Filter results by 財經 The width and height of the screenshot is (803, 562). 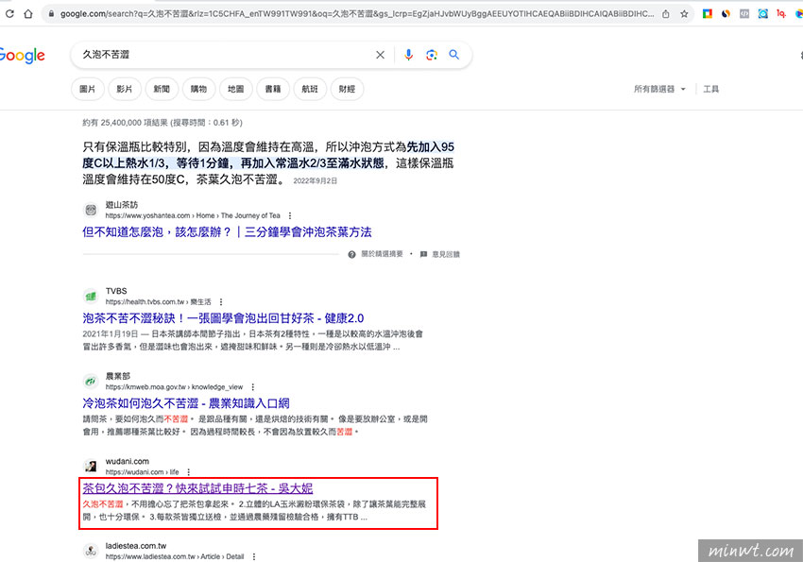click(x=348, y=89)
